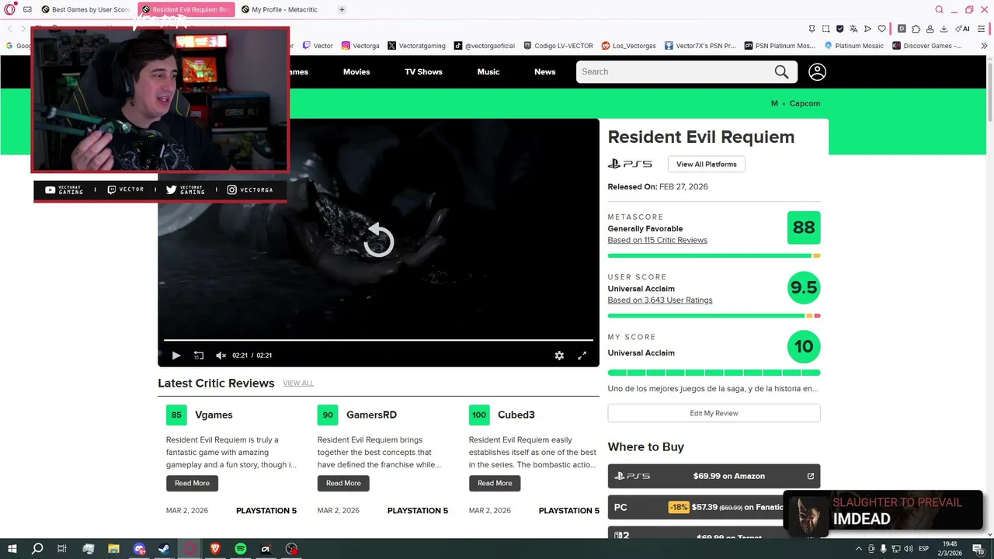This screenshot has width=994, height=559.
Task: Unmute the trailer video sound
Action: click(221, 356)
